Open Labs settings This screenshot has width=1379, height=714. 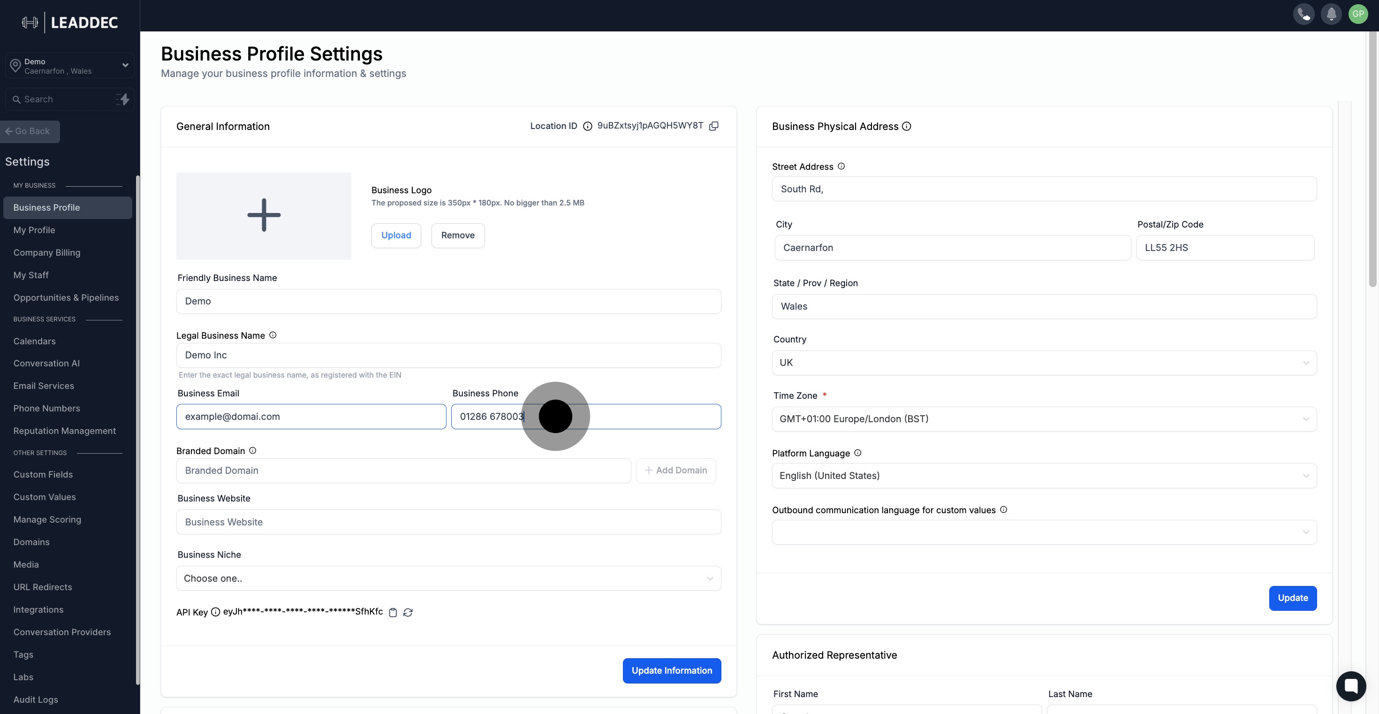coord(23,677)
